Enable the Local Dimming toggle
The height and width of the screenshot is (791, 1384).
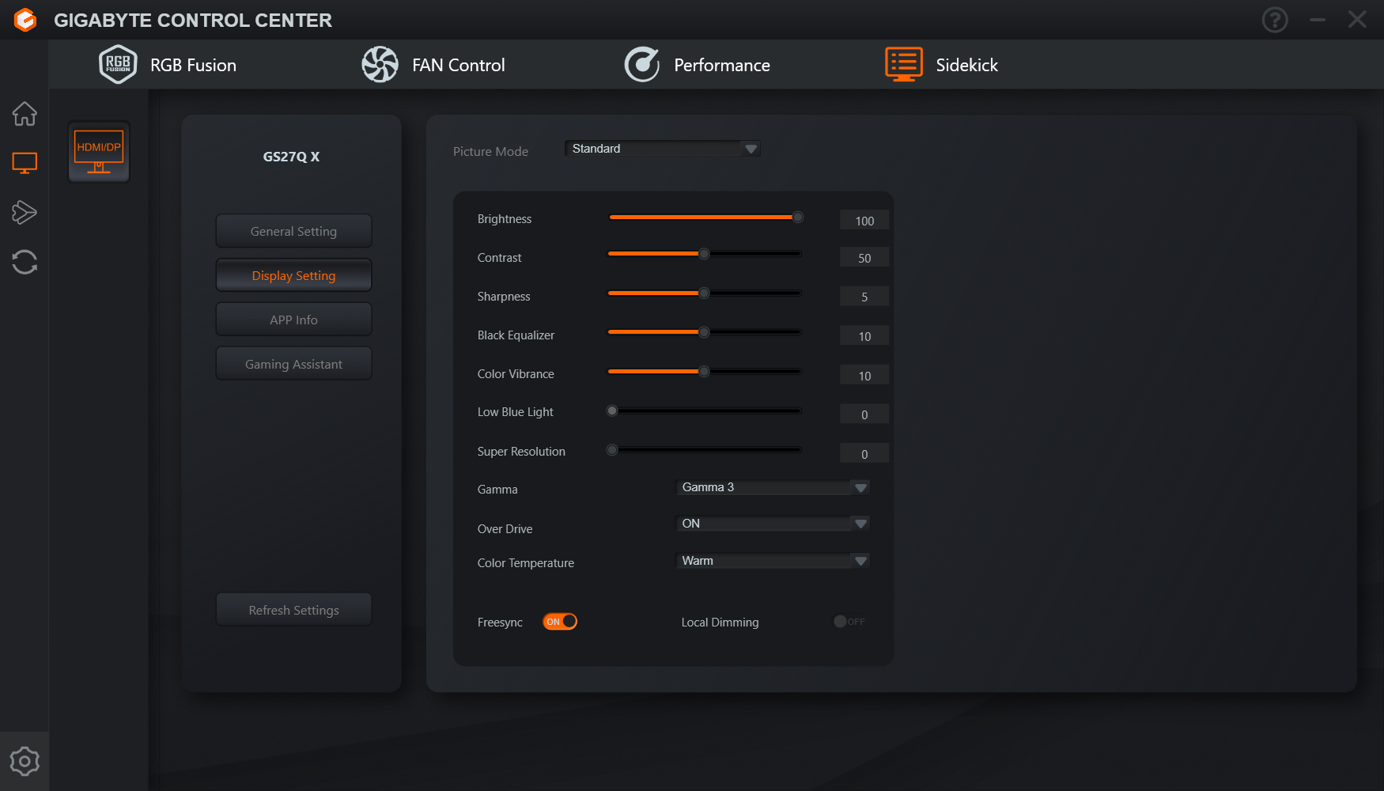click(x=849, y=622)
